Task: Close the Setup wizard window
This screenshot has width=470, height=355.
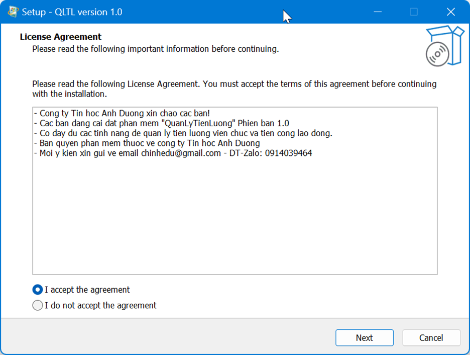Action: tap(450, 12)
